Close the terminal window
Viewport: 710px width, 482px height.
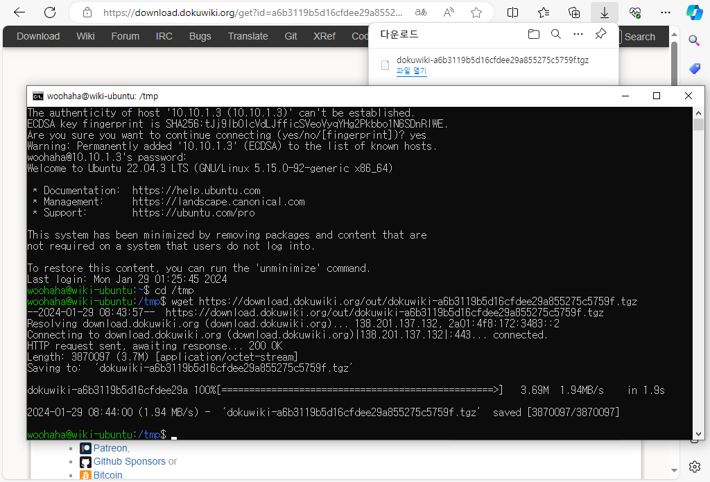[x=689, y=96]
